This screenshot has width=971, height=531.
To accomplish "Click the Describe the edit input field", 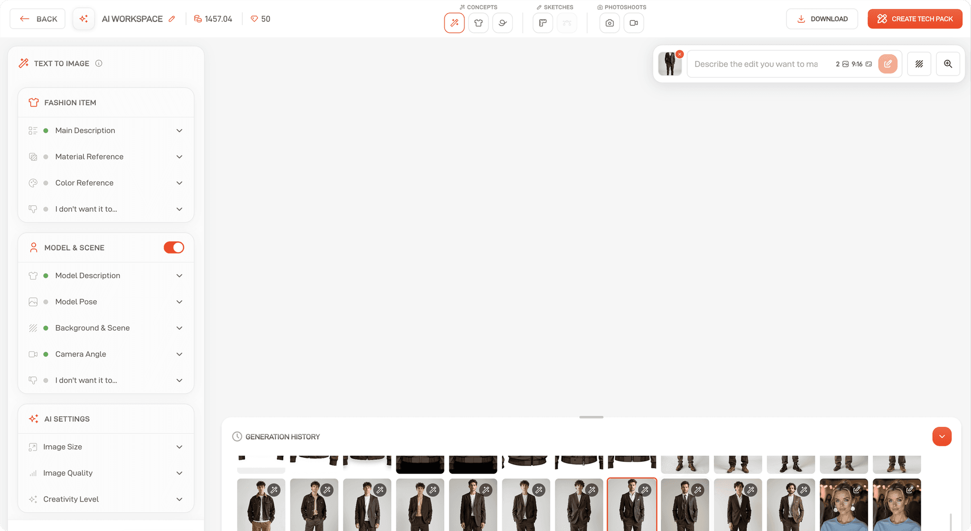I will click(756, 64).
